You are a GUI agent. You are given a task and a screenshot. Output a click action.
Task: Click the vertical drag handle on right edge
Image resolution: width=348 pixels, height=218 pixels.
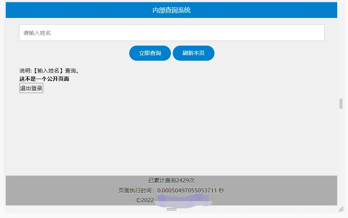[x=341, y=103]
